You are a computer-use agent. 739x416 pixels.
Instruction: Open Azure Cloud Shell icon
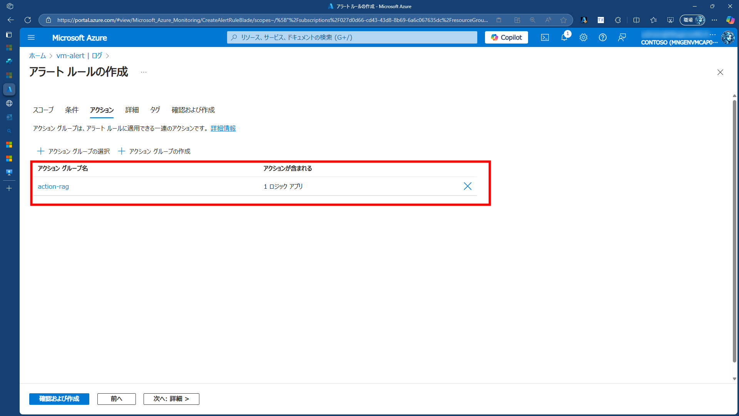[x=545, y=37]
